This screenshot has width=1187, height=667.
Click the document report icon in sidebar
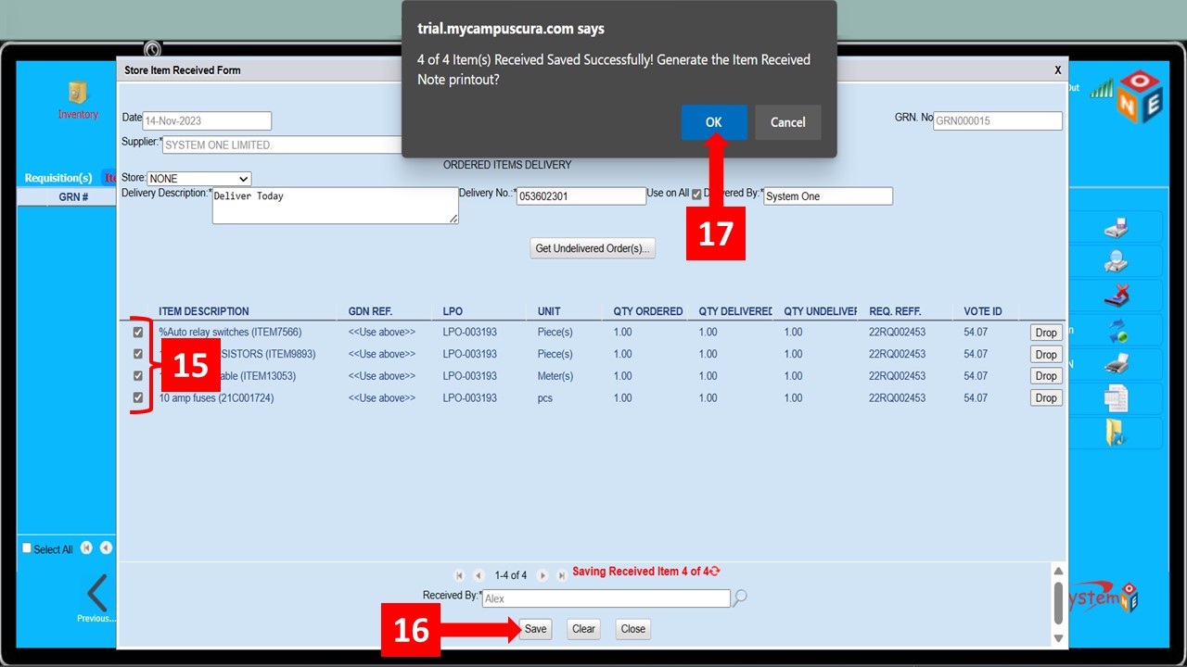pos(1116,398)
